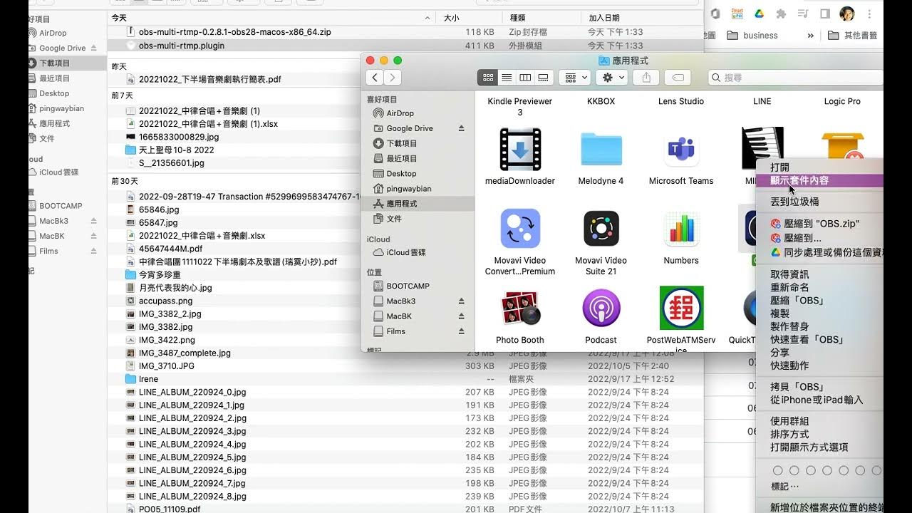Open the Chrome media control icon

click(x=803, y=14)
